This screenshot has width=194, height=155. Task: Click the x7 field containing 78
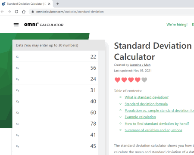point(55,124)
